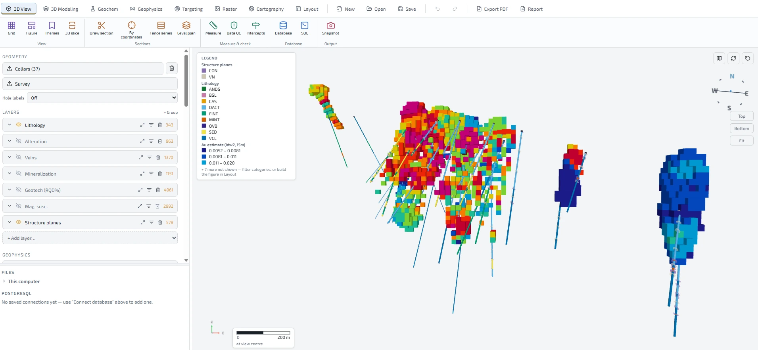
Task: Delete the Mag. susc. layer
Action: [x=157, y=206]
